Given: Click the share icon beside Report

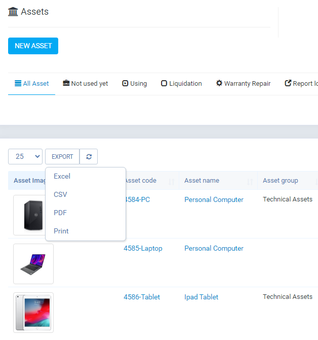Looking at the screenshot, I should 288,83.
